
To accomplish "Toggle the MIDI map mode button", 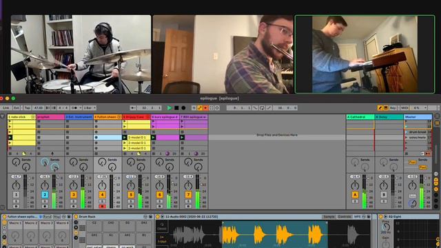I will tap(404, 107).
